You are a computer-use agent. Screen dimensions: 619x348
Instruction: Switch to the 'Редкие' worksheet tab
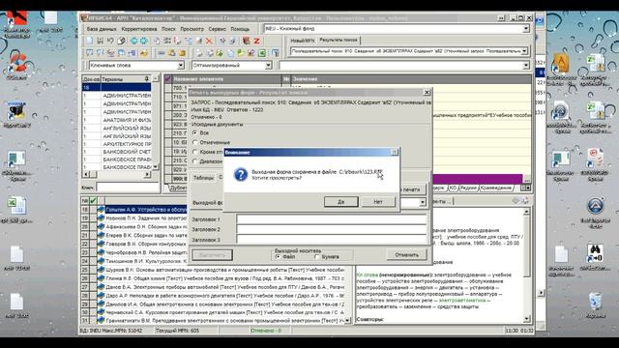tap(468, 188)
